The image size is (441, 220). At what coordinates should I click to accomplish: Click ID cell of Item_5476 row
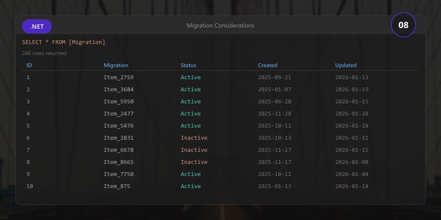[x=28, y=125]
